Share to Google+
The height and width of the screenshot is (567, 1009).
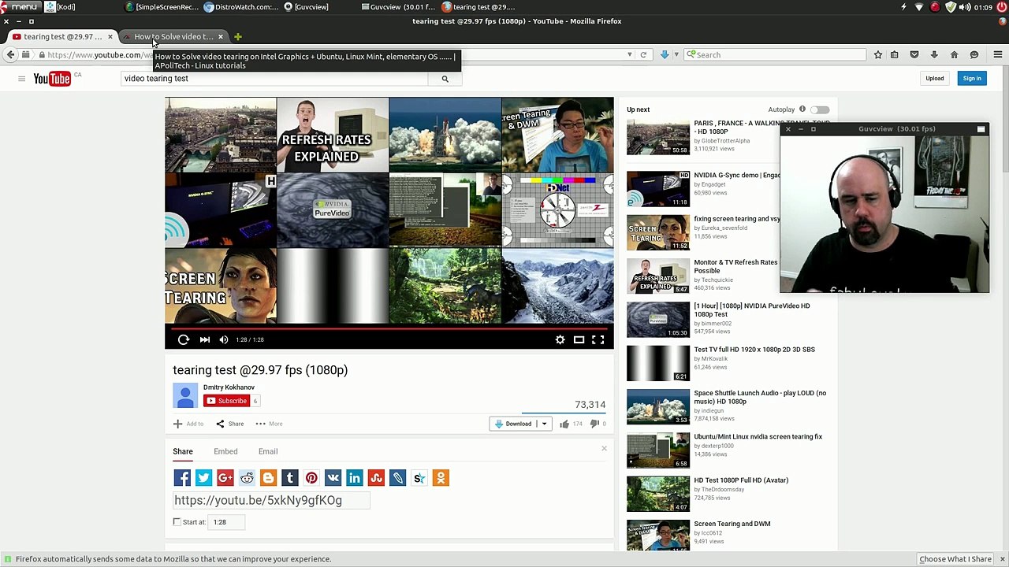tap(225, 478)
